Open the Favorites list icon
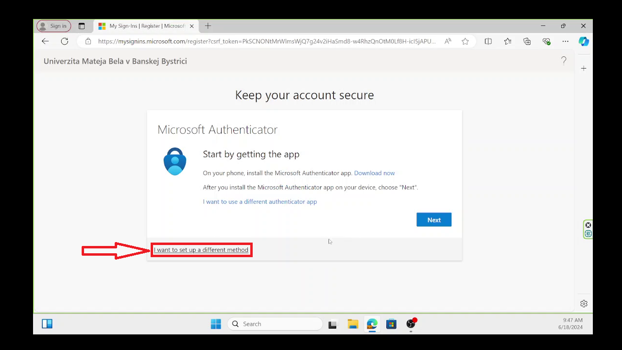The image size is (622, 350). (x=508, y=41)
